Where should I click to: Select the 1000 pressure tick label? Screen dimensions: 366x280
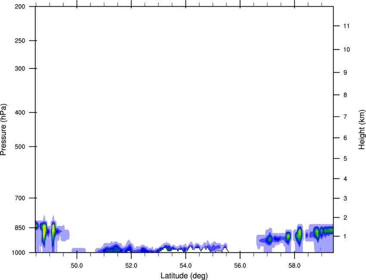click(19, 253)
